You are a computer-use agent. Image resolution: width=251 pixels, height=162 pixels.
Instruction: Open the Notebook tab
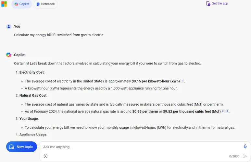click(x=45, y=4)
